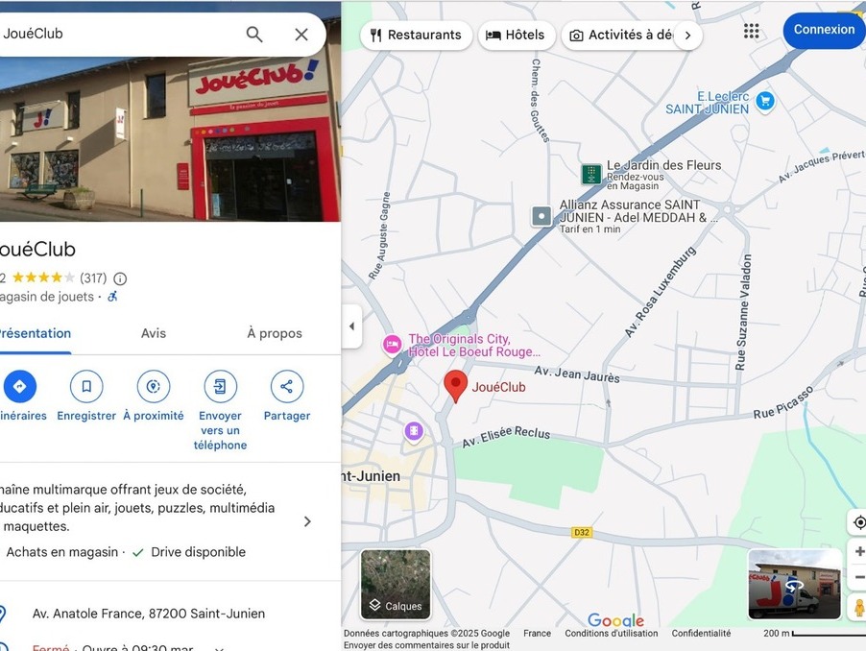The image size is (866, 651).
Task: Click the D32 road label
Action: (x=582, y=532)
